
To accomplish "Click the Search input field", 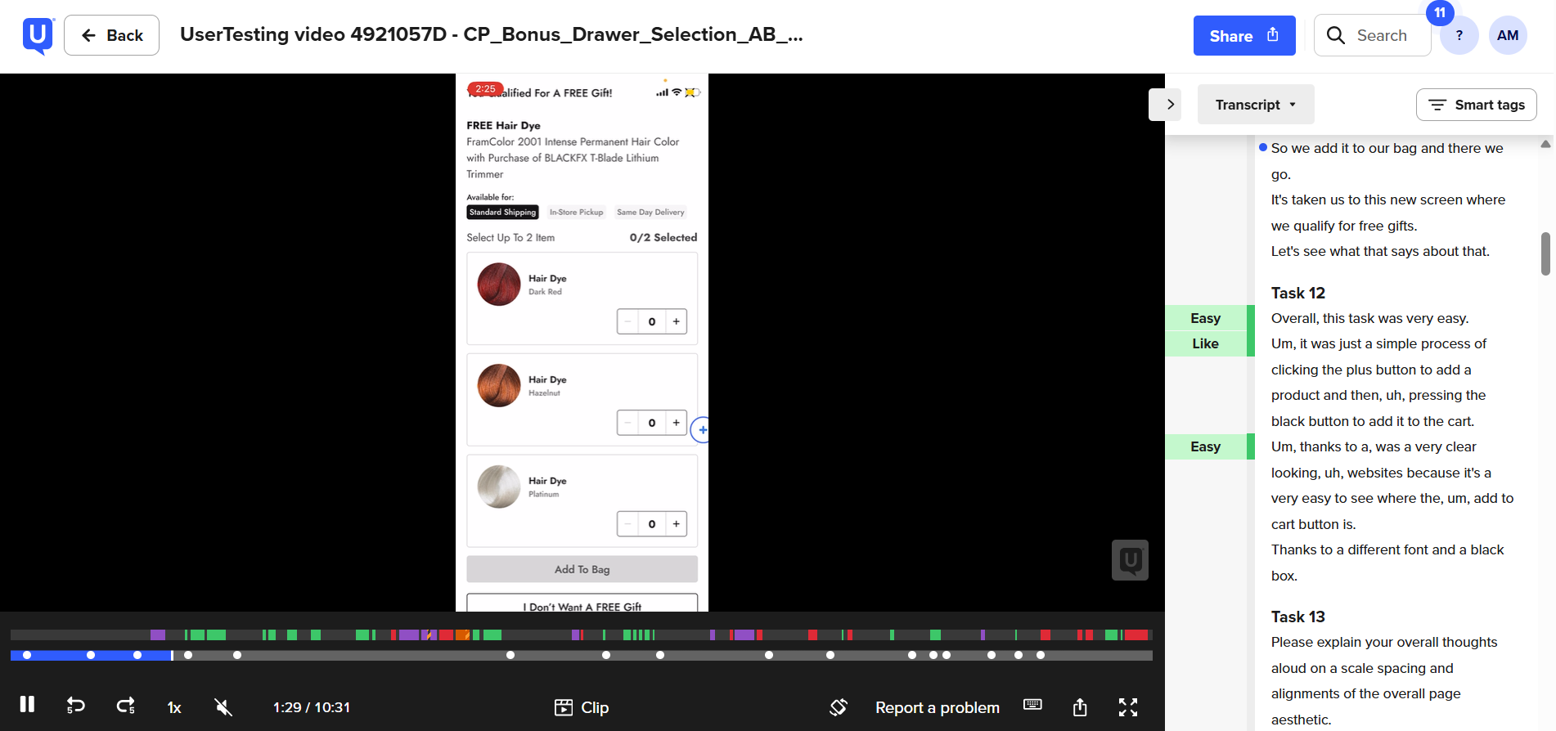I will click(1372, 35).
